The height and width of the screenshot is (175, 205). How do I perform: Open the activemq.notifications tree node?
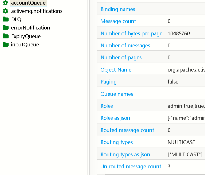point(37,11)
